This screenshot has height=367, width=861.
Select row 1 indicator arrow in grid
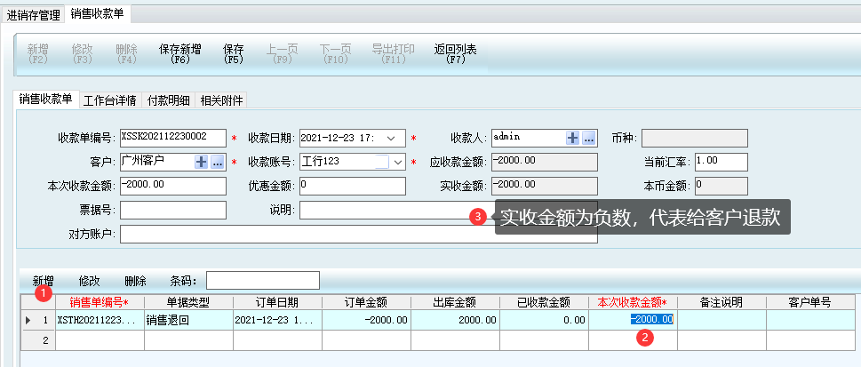pos(28,320)
